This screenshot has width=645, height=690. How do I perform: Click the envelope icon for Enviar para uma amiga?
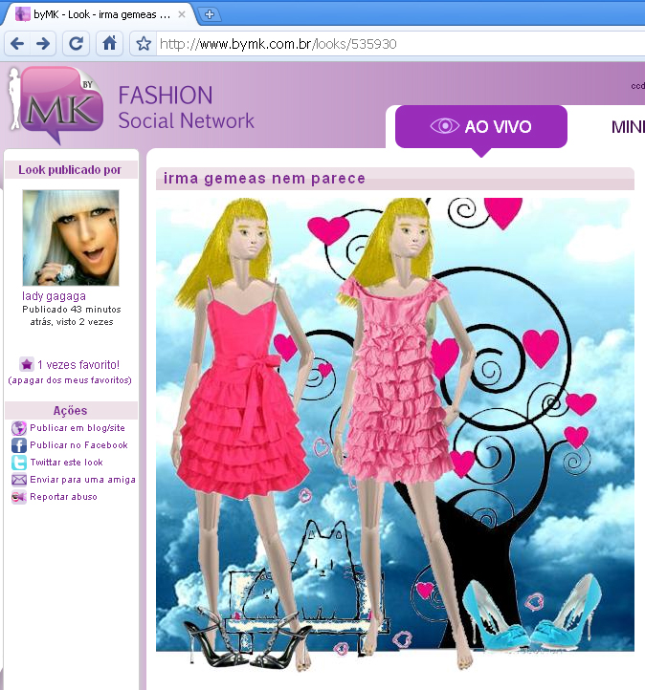tap(18, 480)
